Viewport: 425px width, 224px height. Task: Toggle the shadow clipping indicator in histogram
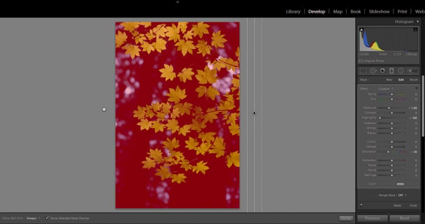click(362, 30)
